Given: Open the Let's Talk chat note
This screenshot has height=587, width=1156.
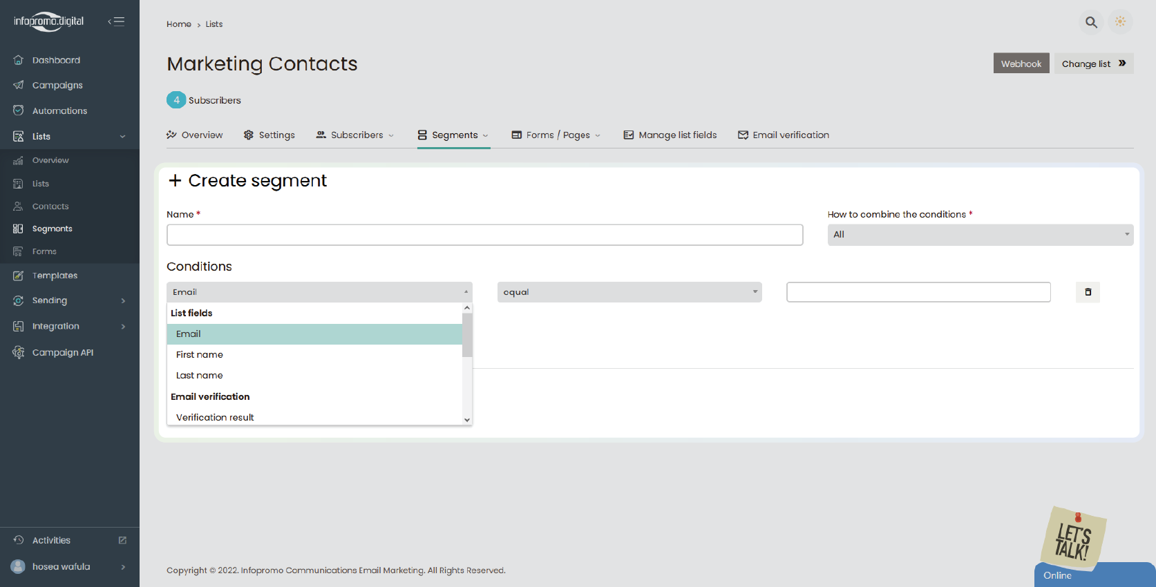Looking at the screenshot, I should [1073, 539].
